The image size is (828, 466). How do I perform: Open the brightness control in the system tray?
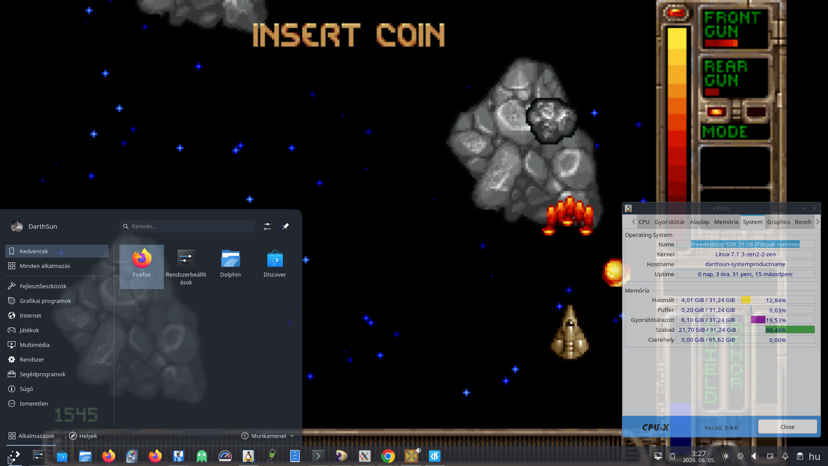click(x=726, y=456)
